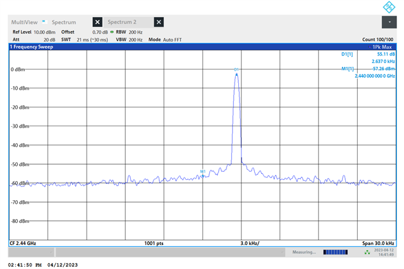
Task: Click the 1001 pts label
Action: pyautogui.click(x=154, y=243)
